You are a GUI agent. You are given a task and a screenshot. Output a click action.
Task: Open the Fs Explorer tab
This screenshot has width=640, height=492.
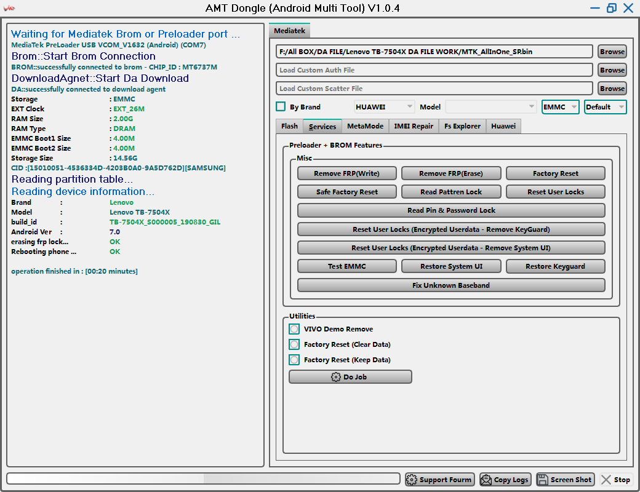(x=462, y=126)
